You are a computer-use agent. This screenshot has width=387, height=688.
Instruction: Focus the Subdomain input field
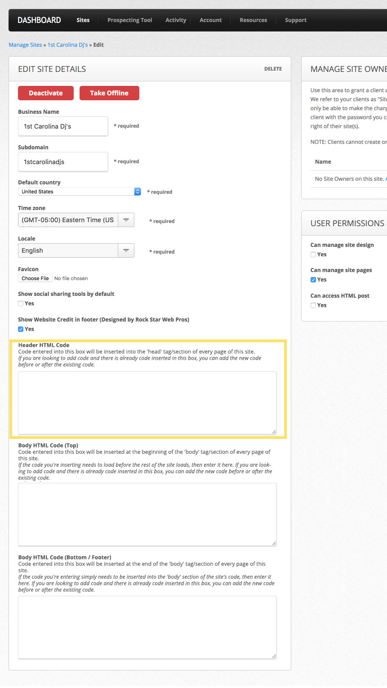[63, 162]
